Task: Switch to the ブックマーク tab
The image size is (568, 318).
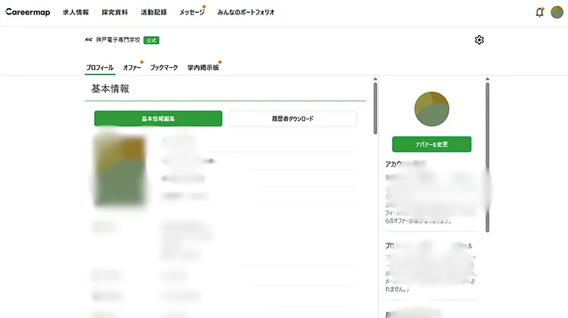Action: (164, 67)
